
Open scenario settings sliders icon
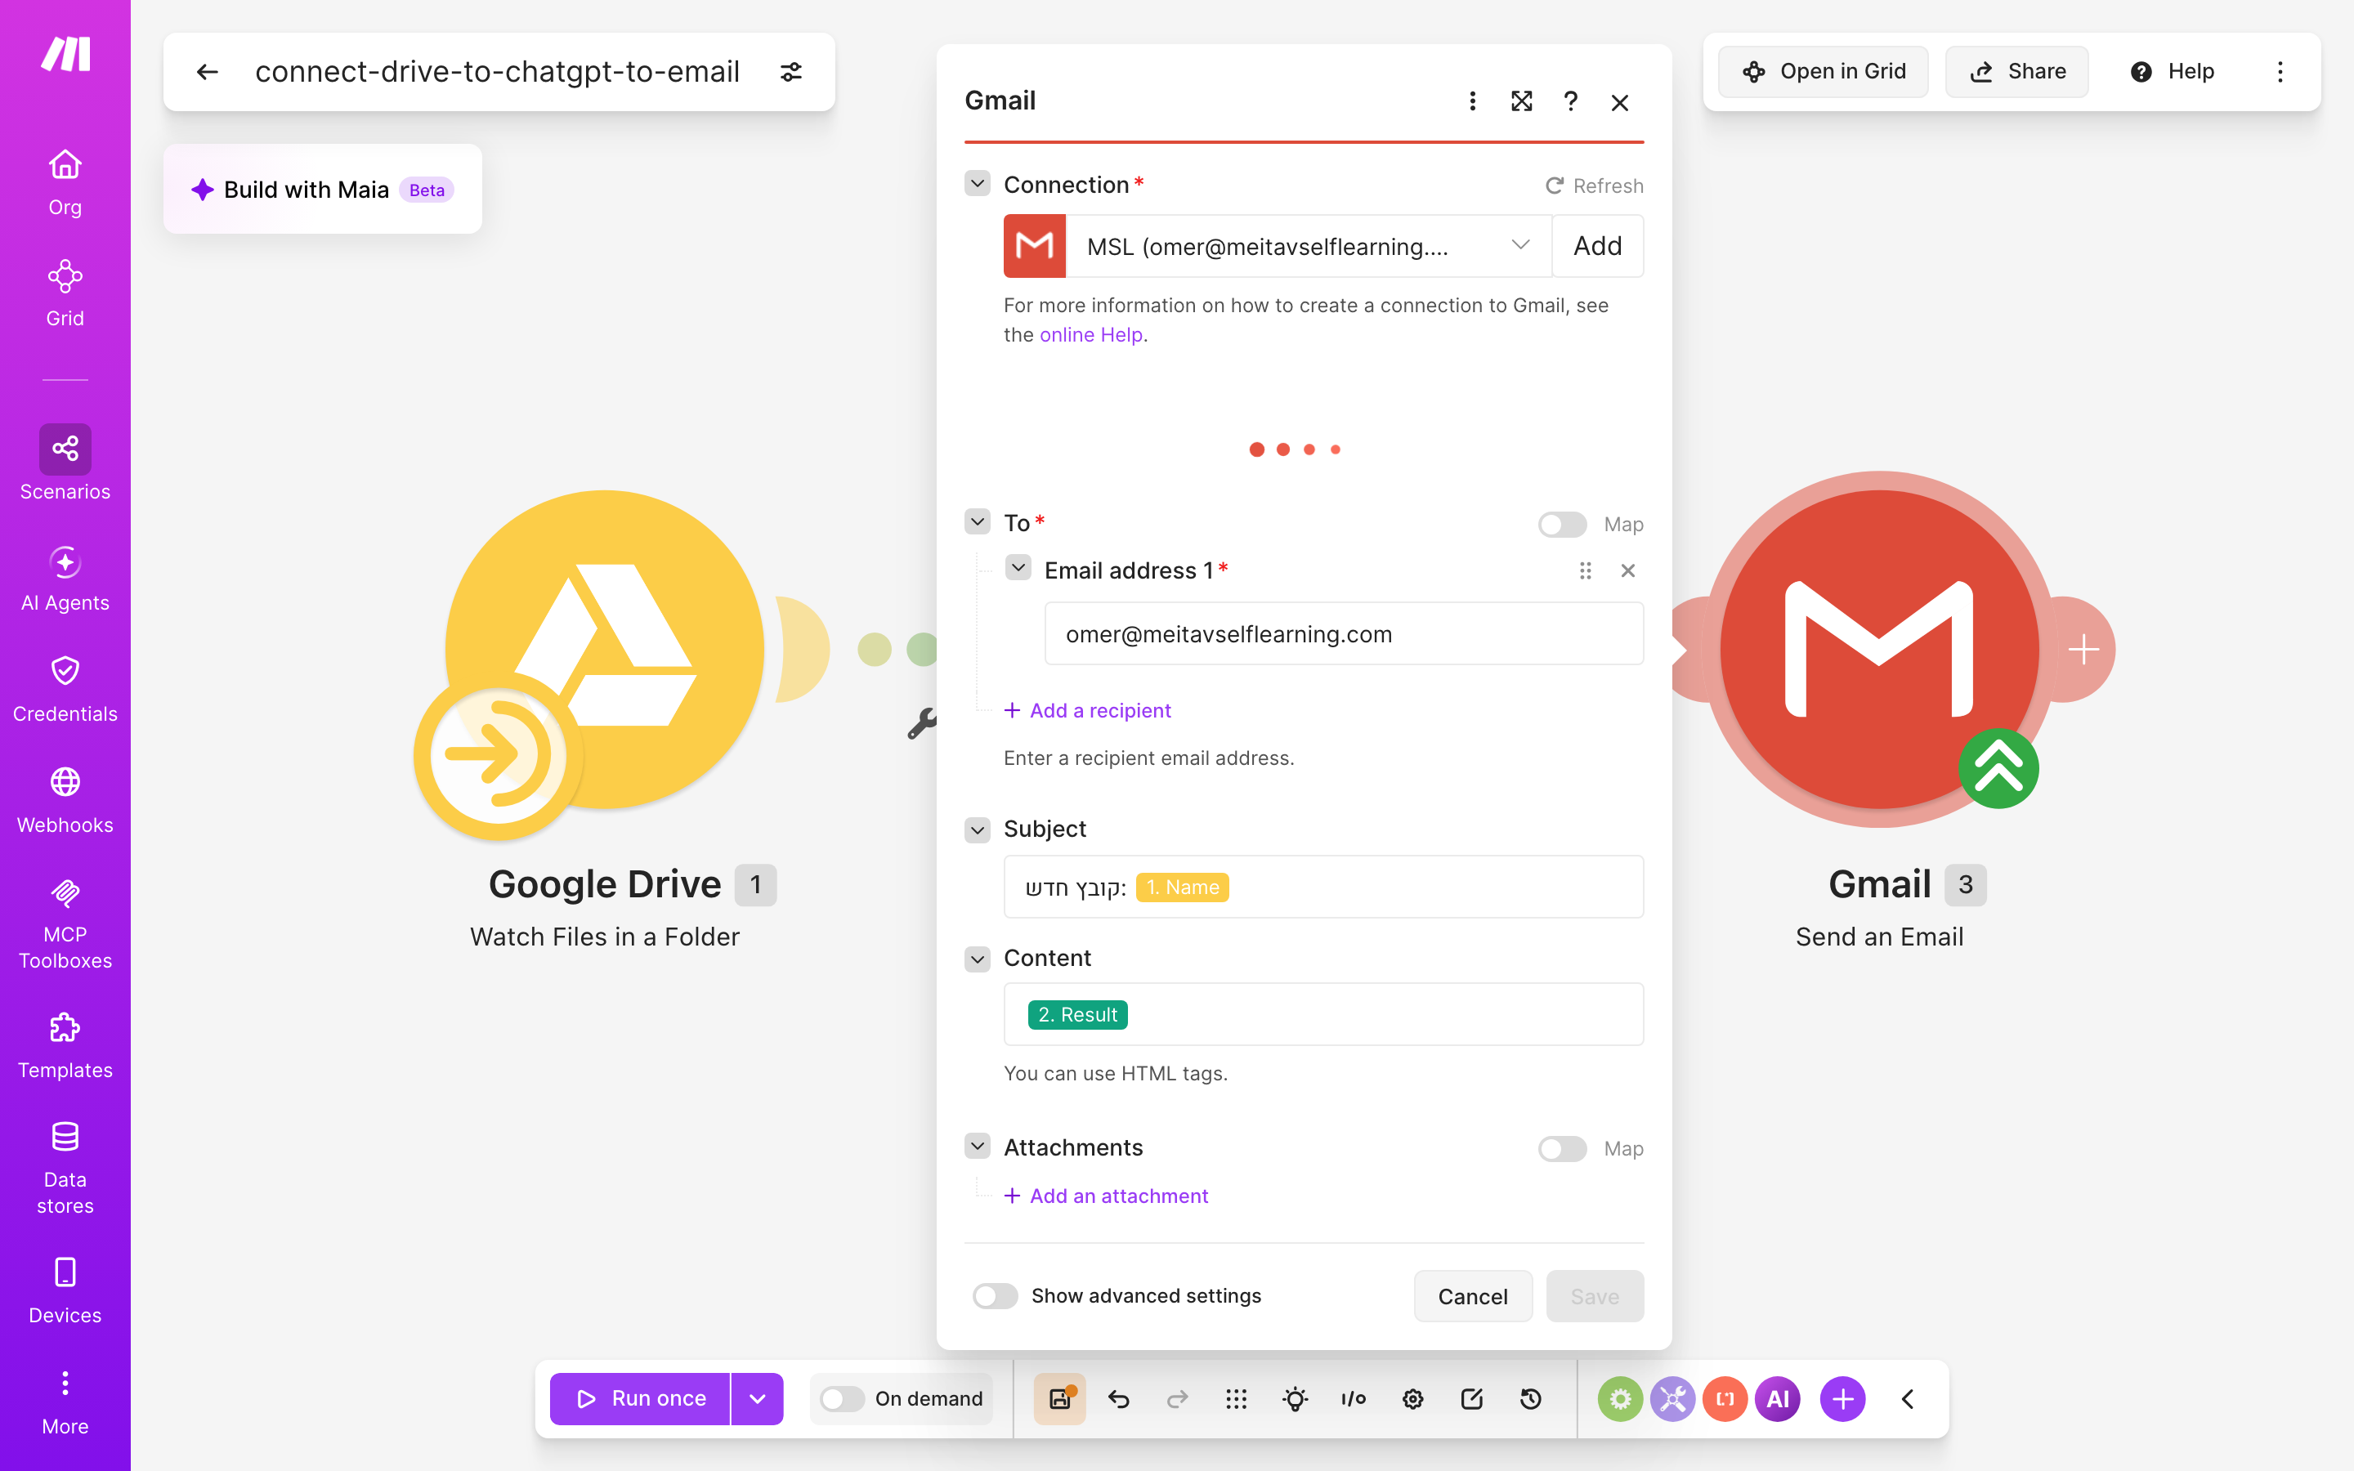tap(791, 72)
